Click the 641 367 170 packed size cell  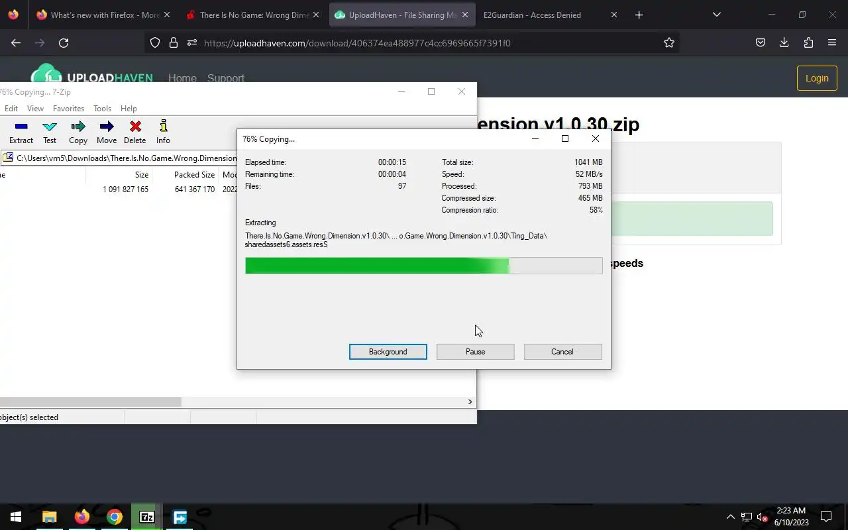click(195, 189)
